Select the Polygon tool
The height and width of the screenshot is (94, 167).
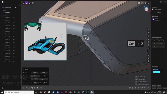click(x=148, y=39)
